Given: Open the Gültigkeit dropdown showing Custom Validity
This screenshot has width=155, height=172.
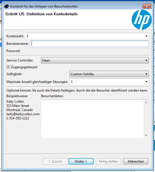Looking at the screenshot, I should [109, 74].
